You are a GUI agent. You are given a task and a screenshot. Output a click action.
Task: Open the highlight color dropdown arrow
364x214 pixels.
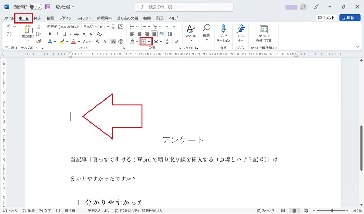tap(67, 42)
